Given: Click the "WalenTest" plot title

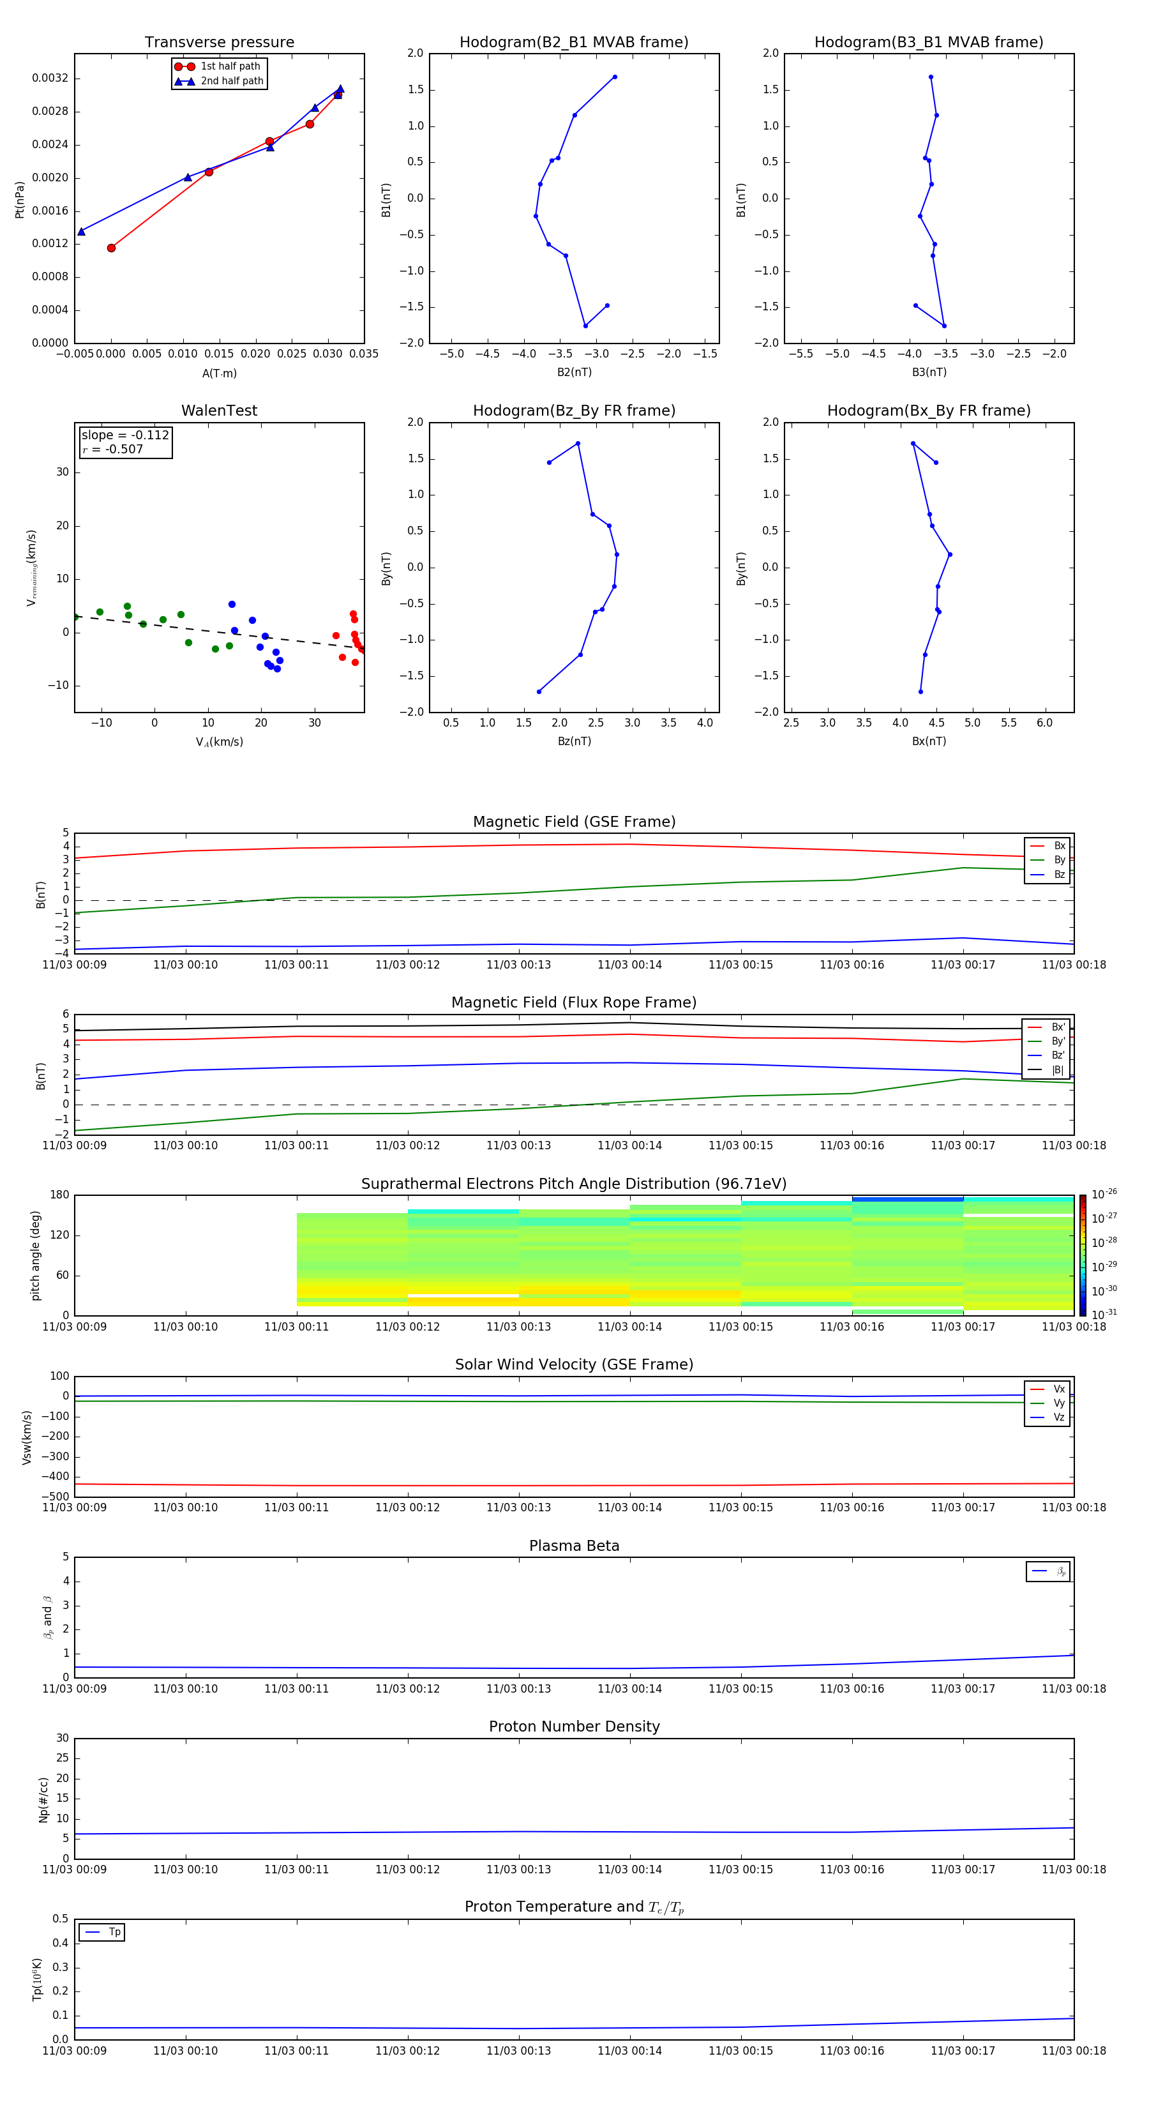Looking at the screenshot, I should pos(219,411).
